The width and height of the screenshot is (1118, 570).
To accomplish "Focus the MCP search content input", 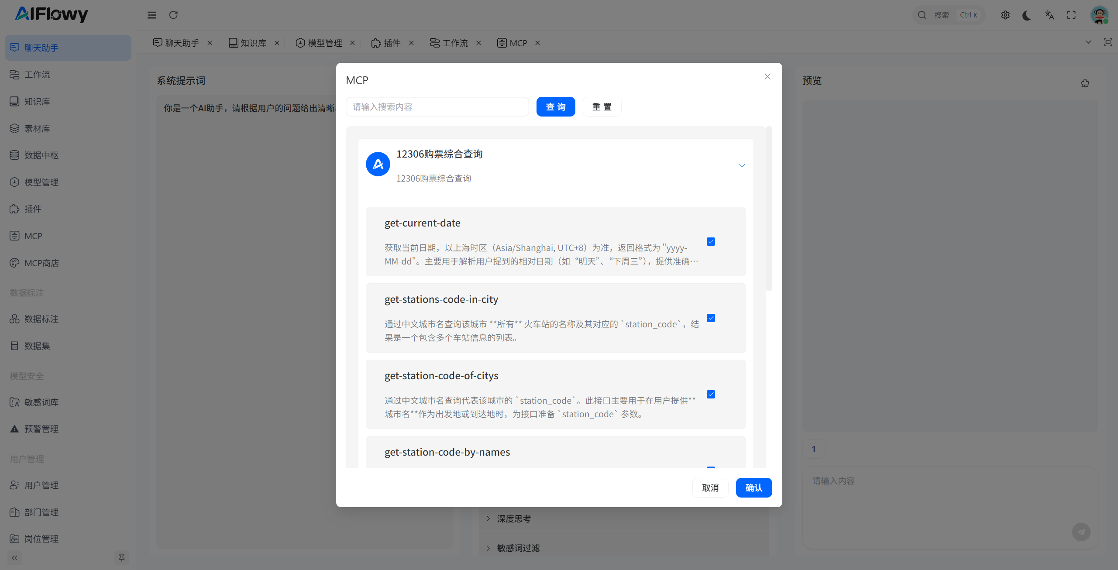I will point(437,107).
